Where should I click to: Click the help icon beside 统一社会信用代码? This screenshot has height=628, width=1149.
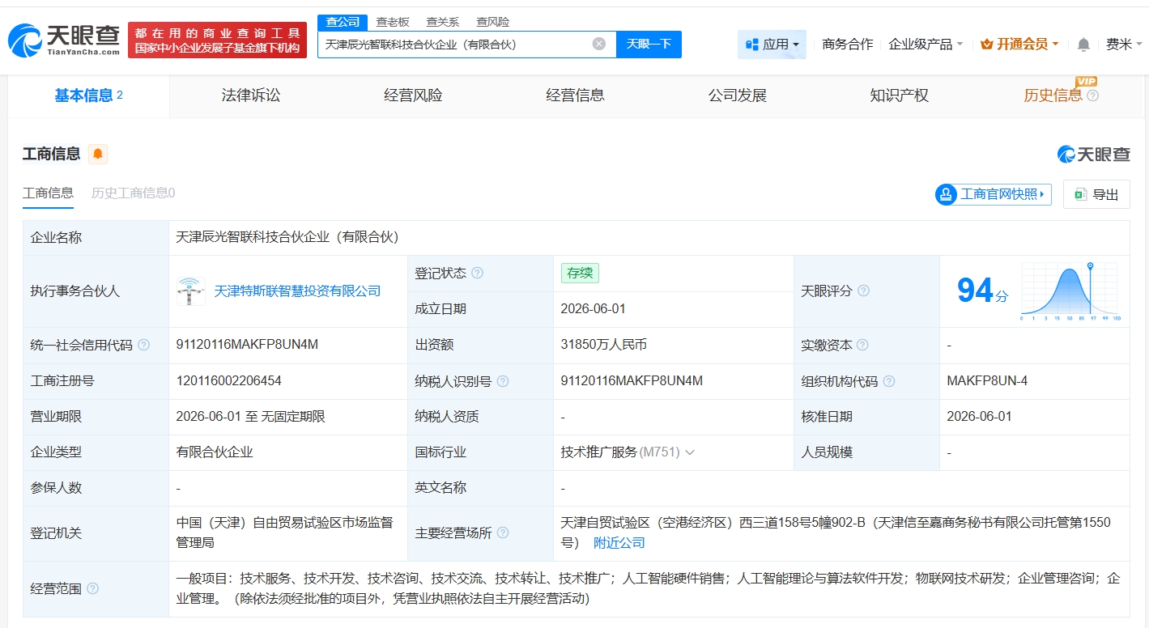[x=143, y=345]
